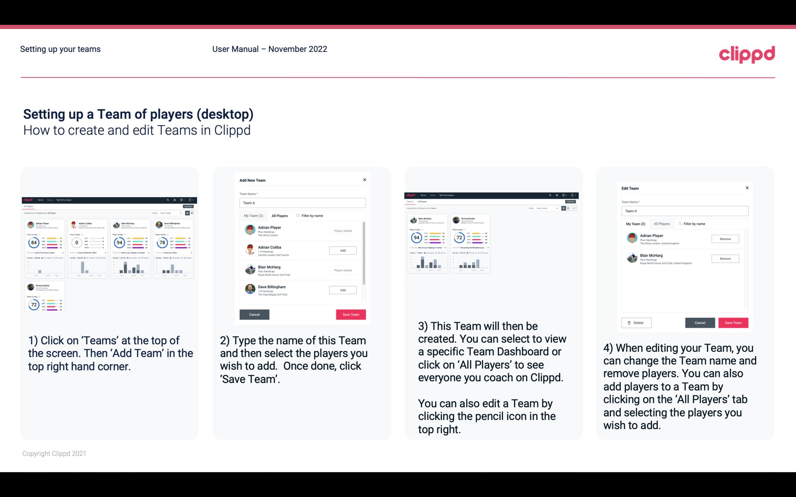Select the All Players tab in add dialog
This screenshot has width=796, height=497.
click(280, 216)
